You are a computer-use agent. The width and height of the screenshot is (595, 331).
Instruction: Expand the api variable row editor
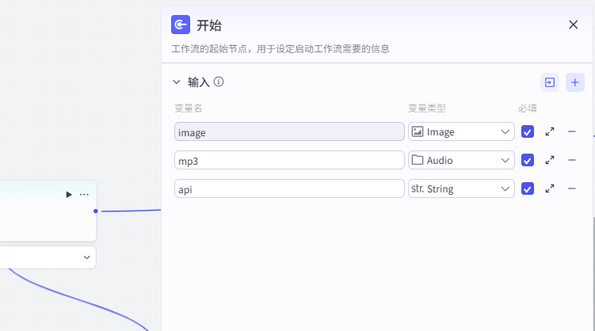[550, 188]
